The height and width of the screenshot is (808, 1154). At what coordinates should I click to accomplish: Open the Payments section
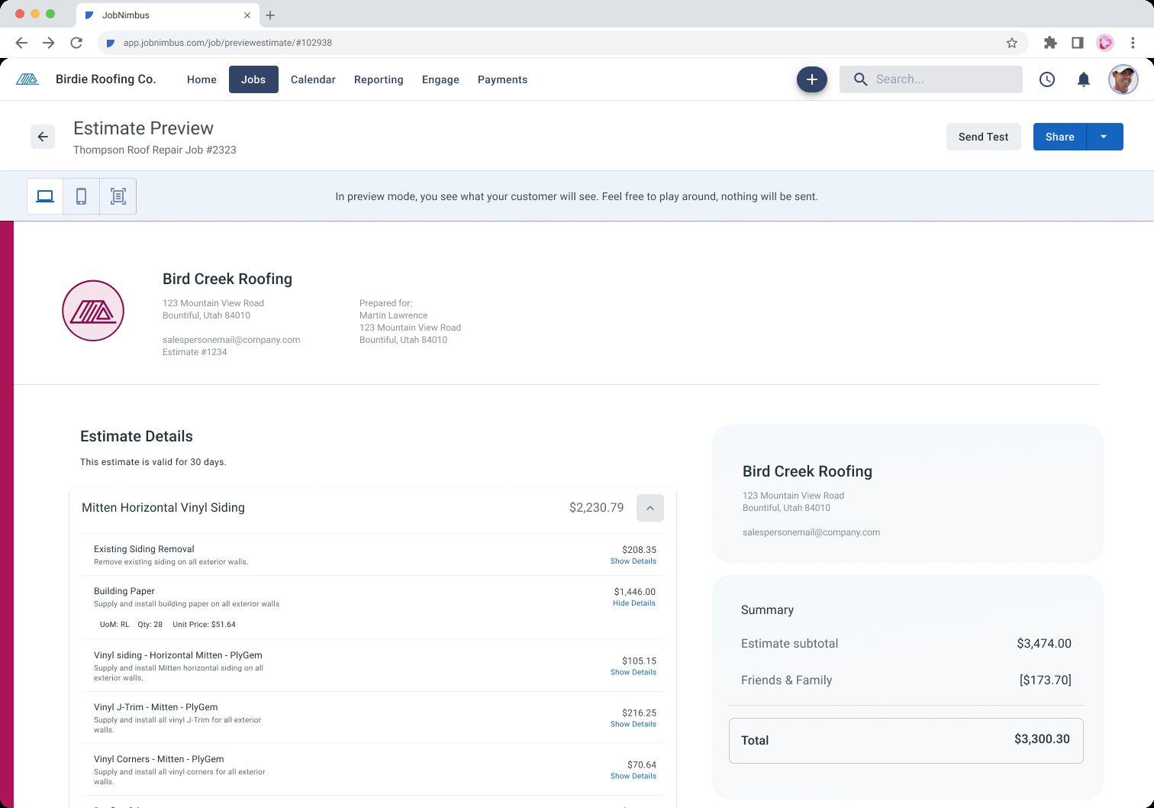[x=502, y=79]
